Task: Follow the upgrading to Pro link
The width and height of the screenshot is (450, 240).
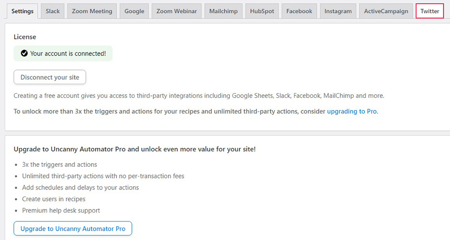Action: click(x=352, y=111)
